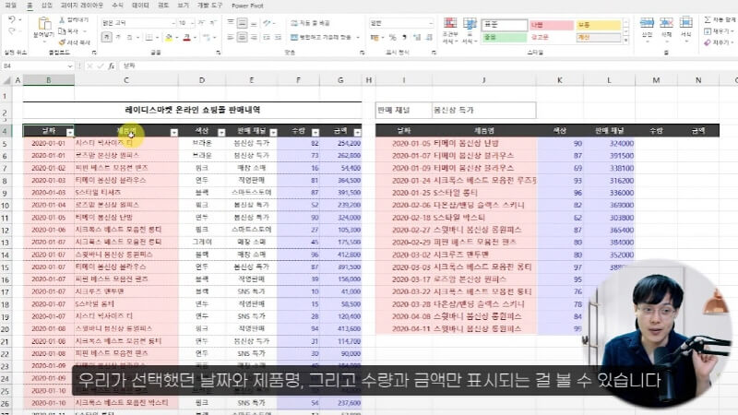738x415 pixels.
Task: Switch to the 수식 ribbon tab
Action: coord(118,6)
